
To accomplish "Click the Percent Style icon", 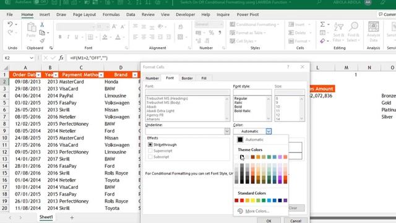I will [x=212, y=33].
